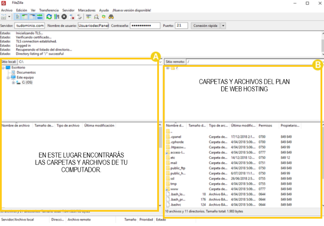Screen dimensions: 324x226
Task: Open the Ver menu
Action: point(33,10)
